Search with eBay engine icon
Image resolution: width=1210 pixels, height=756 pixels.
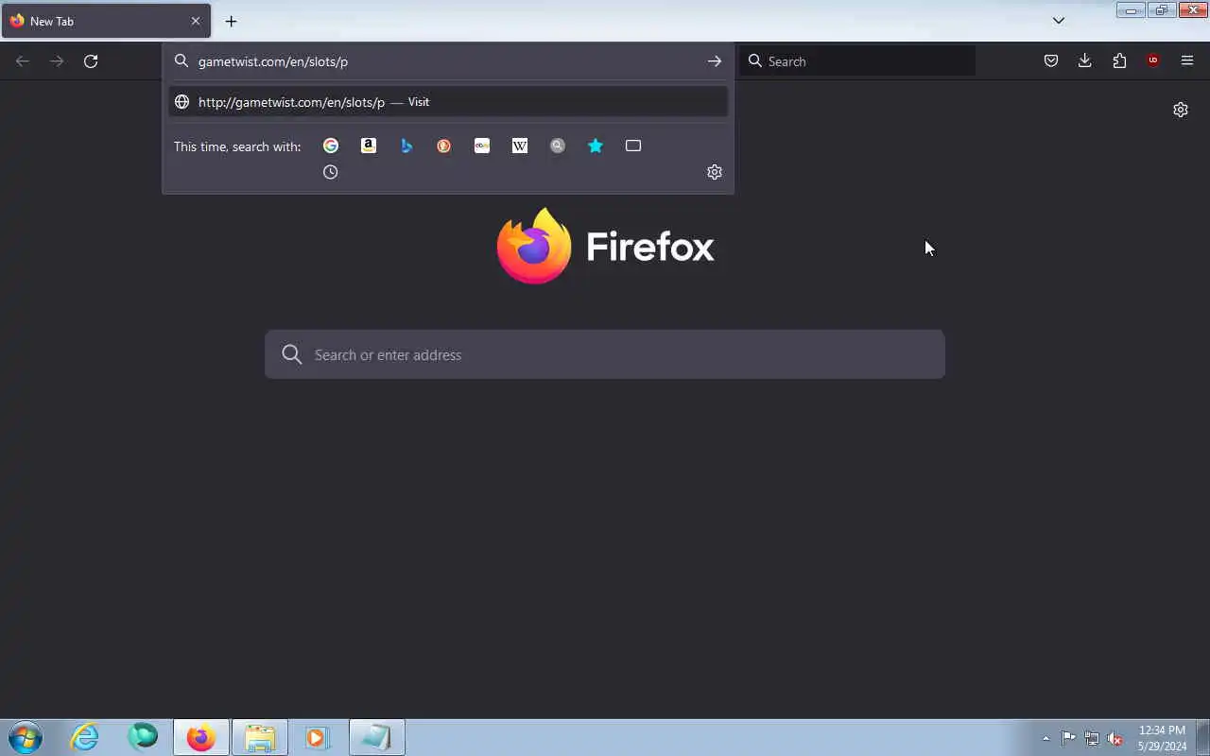point(482,146)
